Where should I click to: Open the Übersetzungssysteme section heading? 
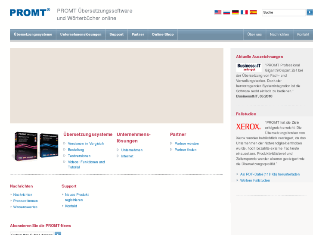[x=88, y=135]
